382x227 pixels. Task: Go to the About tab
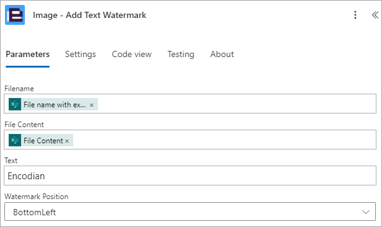click(222, 54)
